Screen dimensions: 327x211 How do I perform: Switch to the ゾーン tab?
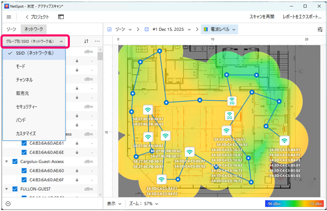(x=12, y=30)
